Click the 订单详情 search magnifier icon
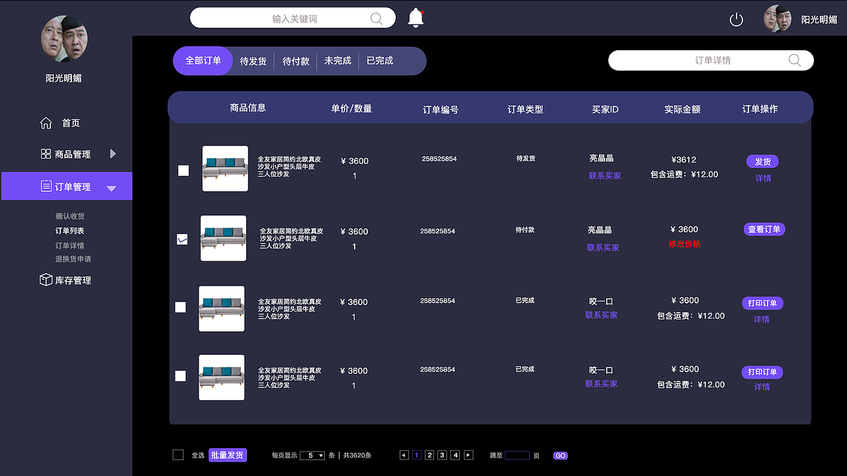 point(794,59)
